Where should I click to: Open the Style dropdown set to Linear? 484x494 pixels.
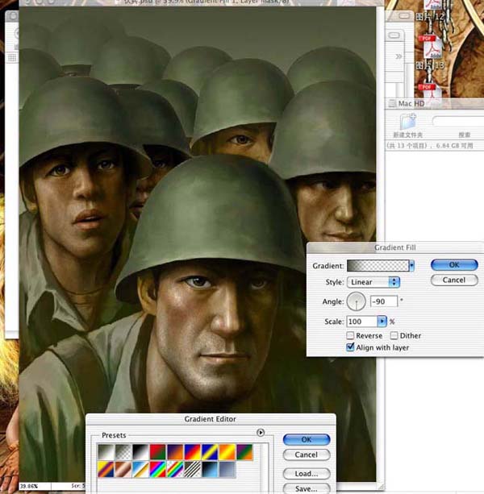[x=373, y=282]
